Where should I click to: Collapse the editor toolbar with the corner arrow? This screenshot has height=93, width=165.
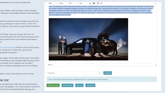coord(155,4)
